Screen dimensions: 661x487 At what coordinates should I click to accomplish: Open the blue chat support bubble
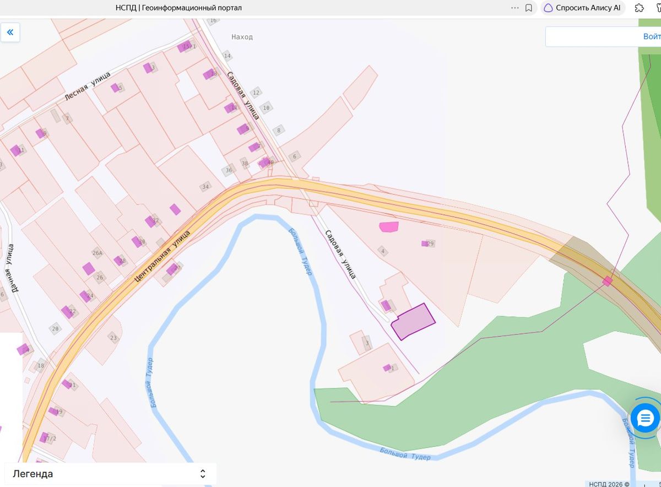tap(645, 419)
